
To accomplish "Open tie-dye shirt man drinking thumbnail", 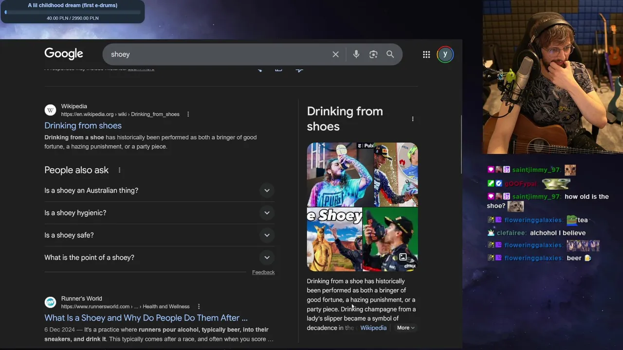I will [340, 175].
